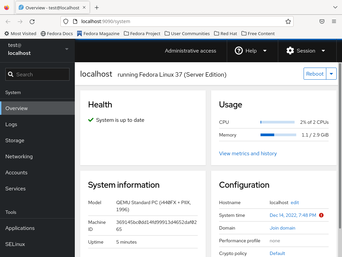Click the Help question mark icon
Viewport: 342px width, 257px height.
point(238,51)
